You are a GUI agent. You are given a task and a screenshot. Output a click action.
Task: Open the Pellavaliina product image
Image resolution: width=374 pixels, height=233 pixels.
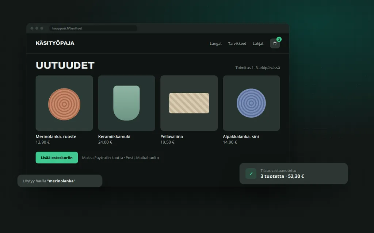189,103
